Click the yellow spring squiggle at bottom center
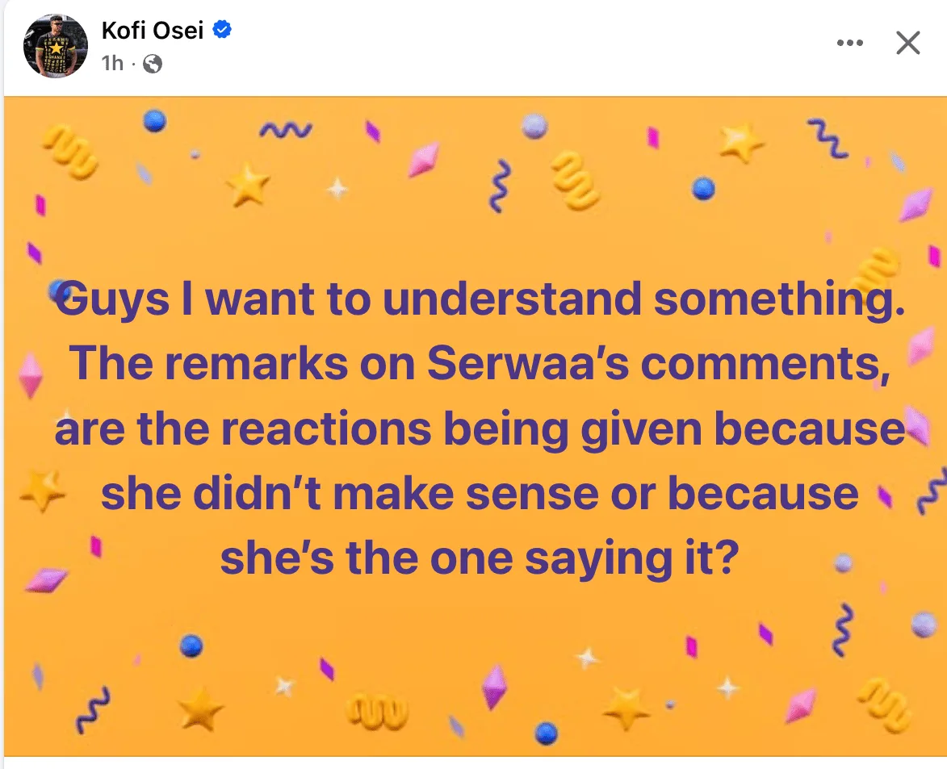Image resolution: width=947 pixels, height=769 pixels. click(x=378, y=710)
